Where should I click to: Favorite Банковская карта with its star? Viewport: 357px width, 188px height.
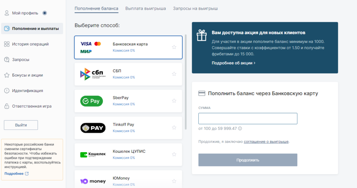coord(174,47)
